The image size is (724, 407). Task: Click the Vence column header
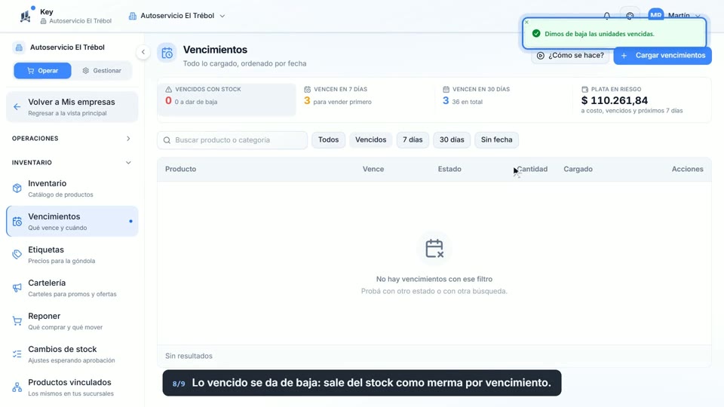(373, 169)
